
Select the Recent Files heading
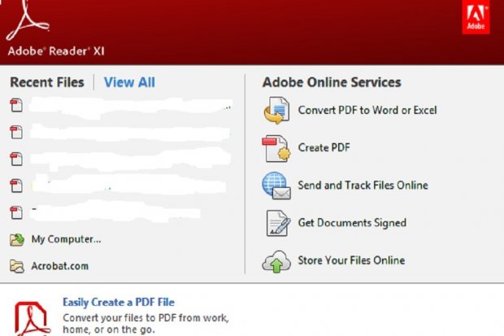point(47,82)
